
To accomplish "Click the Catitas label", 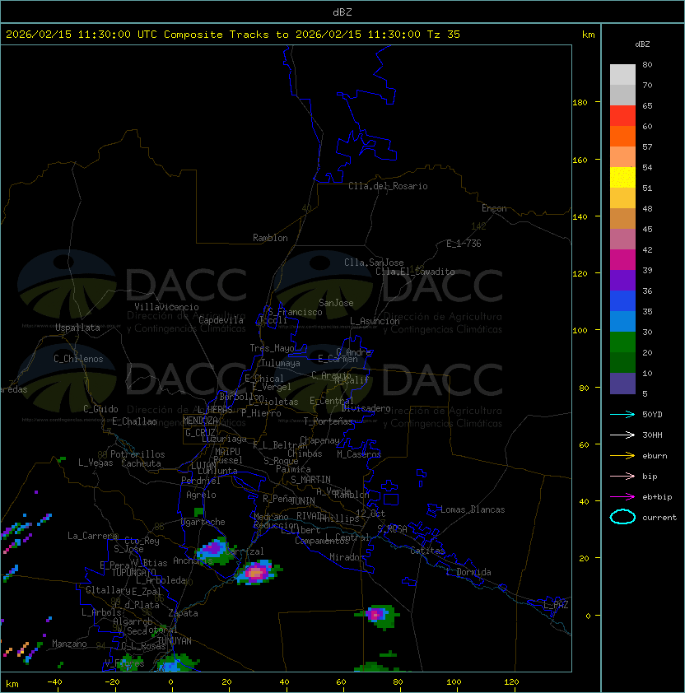I will click(427, 551).
